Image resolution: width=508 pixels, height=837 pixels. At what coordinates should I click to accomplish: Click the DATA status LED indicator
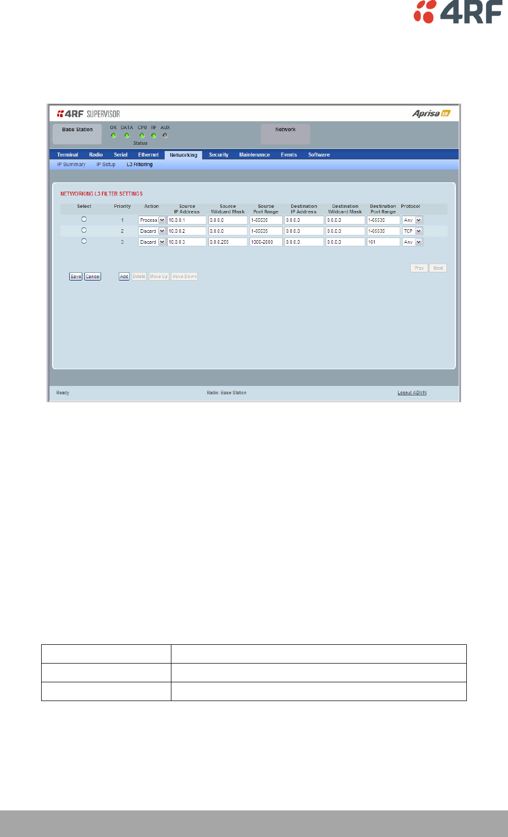tap(127, 135)
